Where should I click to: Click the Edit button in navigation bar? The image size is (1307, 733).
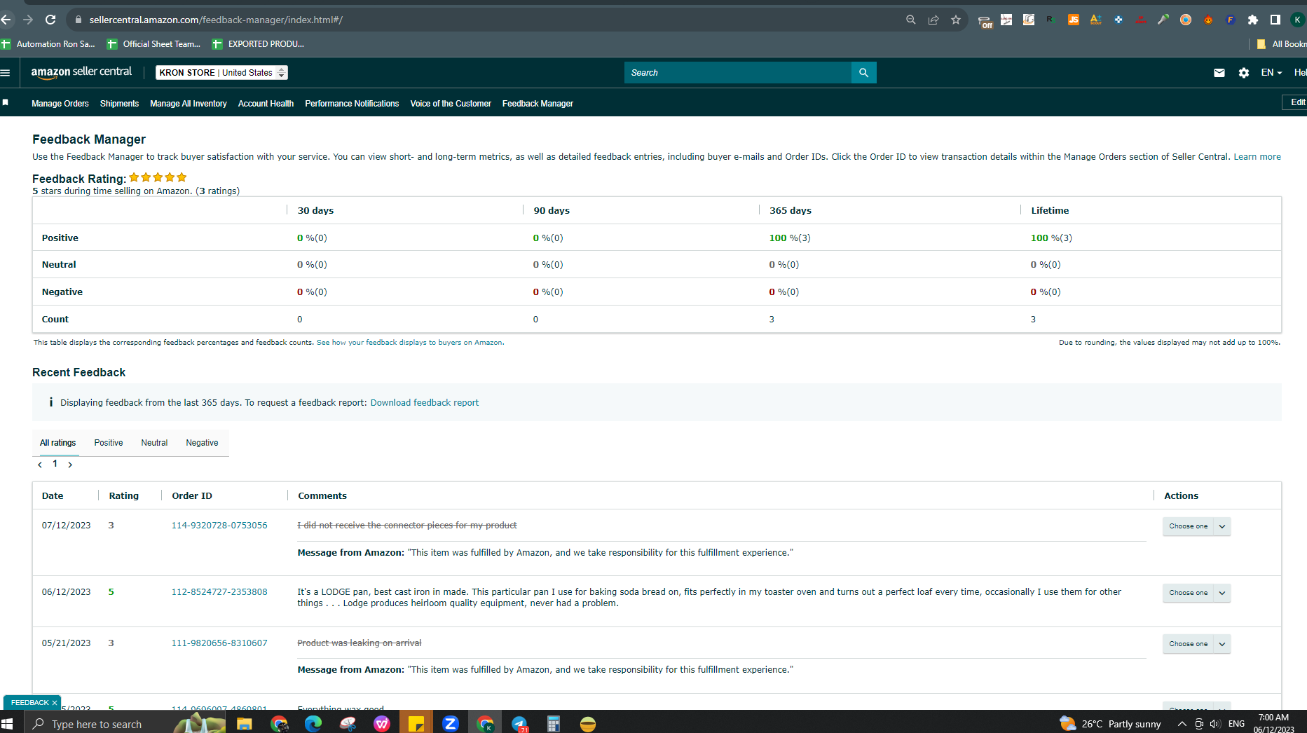(x=1295, y=102)
